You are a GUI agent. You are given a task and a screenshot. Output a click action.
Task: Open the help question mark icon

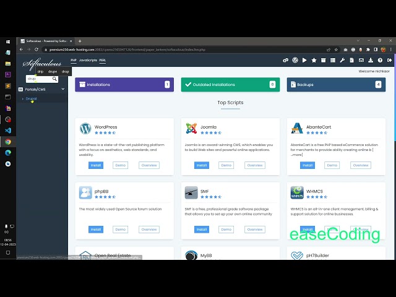point(380,61)
